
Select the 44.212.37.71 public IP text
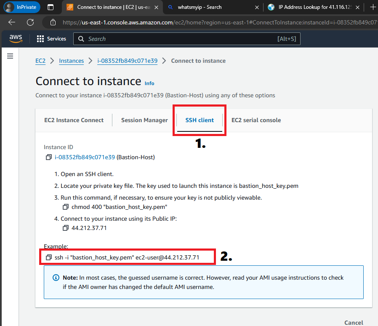click(89, 228)
